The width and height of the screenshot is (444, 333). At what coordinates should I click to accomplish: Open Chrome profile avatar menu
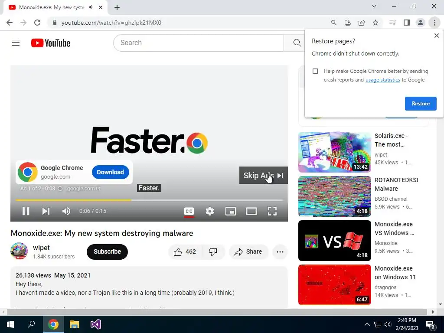tap(421, 23)
